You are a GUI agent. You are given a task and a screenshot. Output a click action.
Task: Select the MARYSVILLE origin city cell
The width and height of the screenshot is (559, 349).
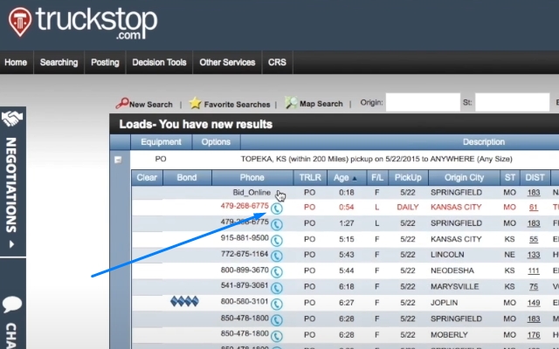coord(455,287)
